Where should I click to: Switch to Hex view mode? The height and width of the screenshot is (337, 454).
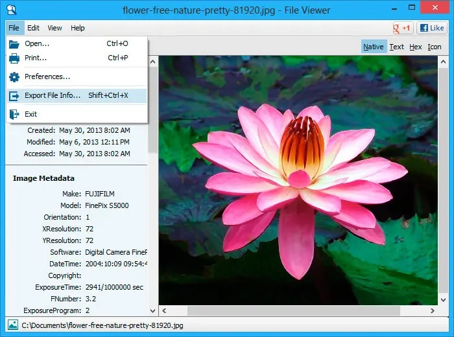[x=415, y=47]
